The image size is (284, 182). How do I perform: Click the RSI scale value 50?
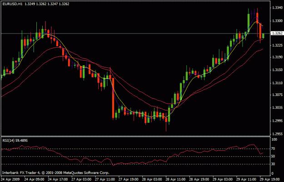coord(273,156)
